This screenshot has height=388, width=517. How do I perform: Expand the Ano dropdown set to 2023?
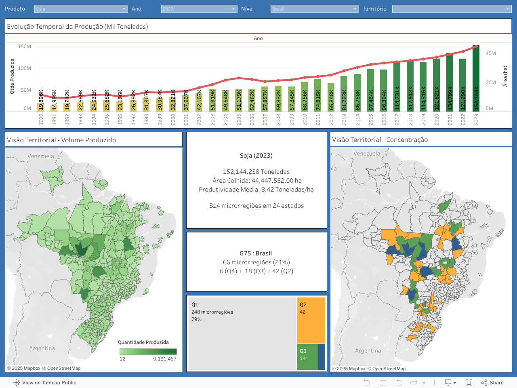(199, 9)
